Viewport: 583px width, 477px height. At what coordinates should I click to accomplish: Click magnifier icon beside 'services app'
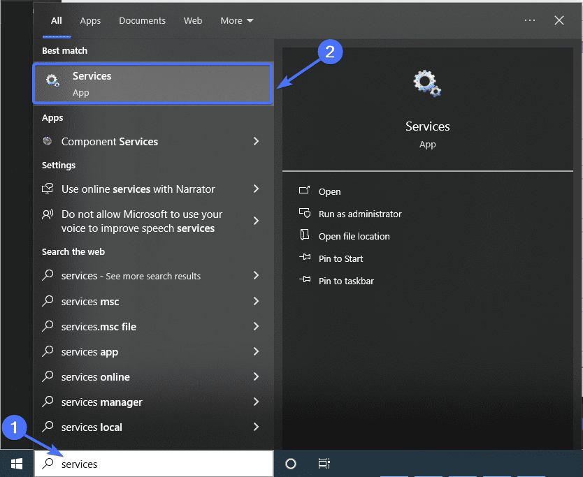point(48,351)
